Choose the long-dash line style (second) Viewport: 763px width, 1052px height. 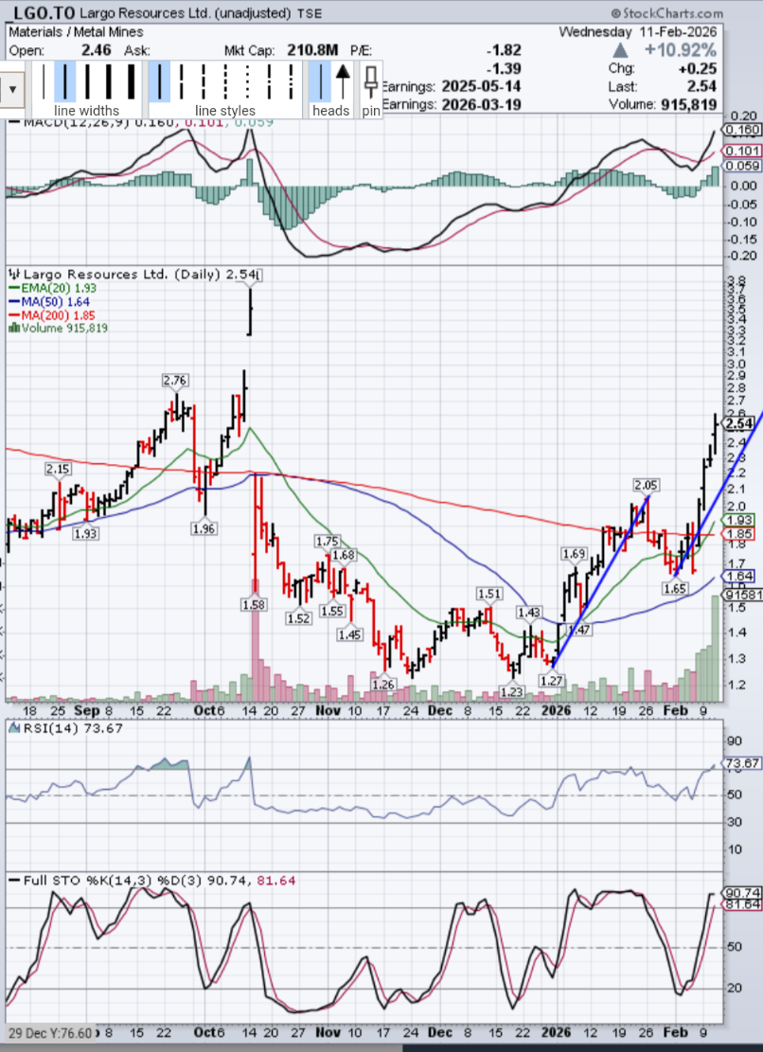click(181, 81)
